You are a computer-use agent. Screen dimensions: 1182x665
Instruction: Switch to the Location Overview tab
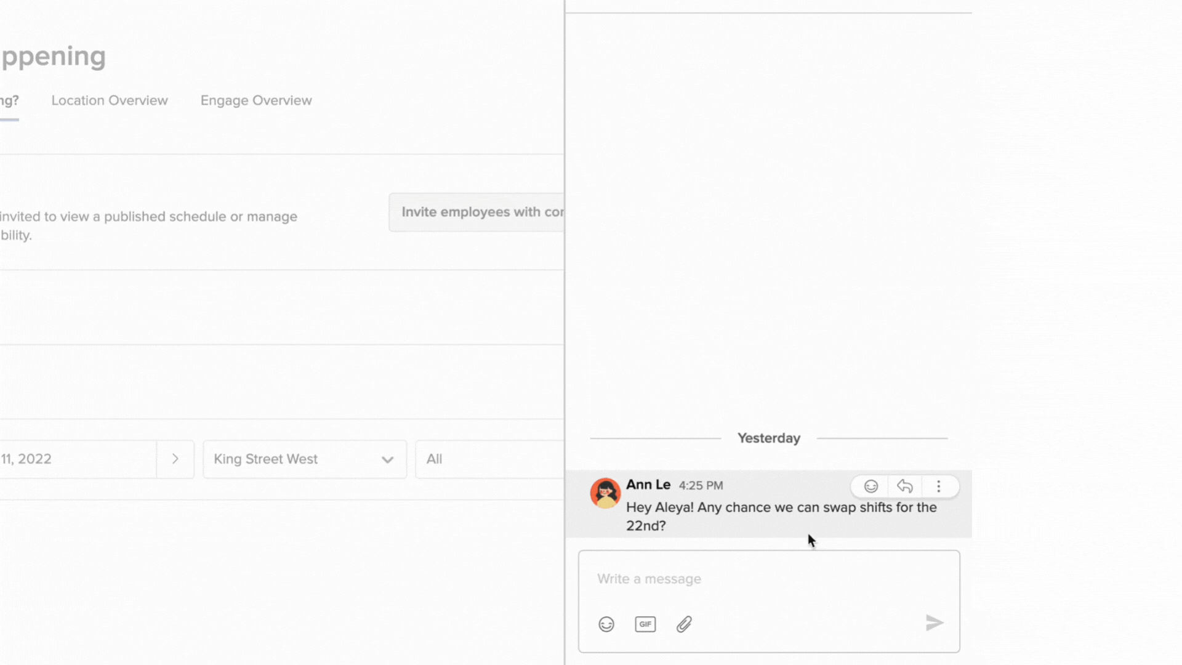(x=110, y=100)
